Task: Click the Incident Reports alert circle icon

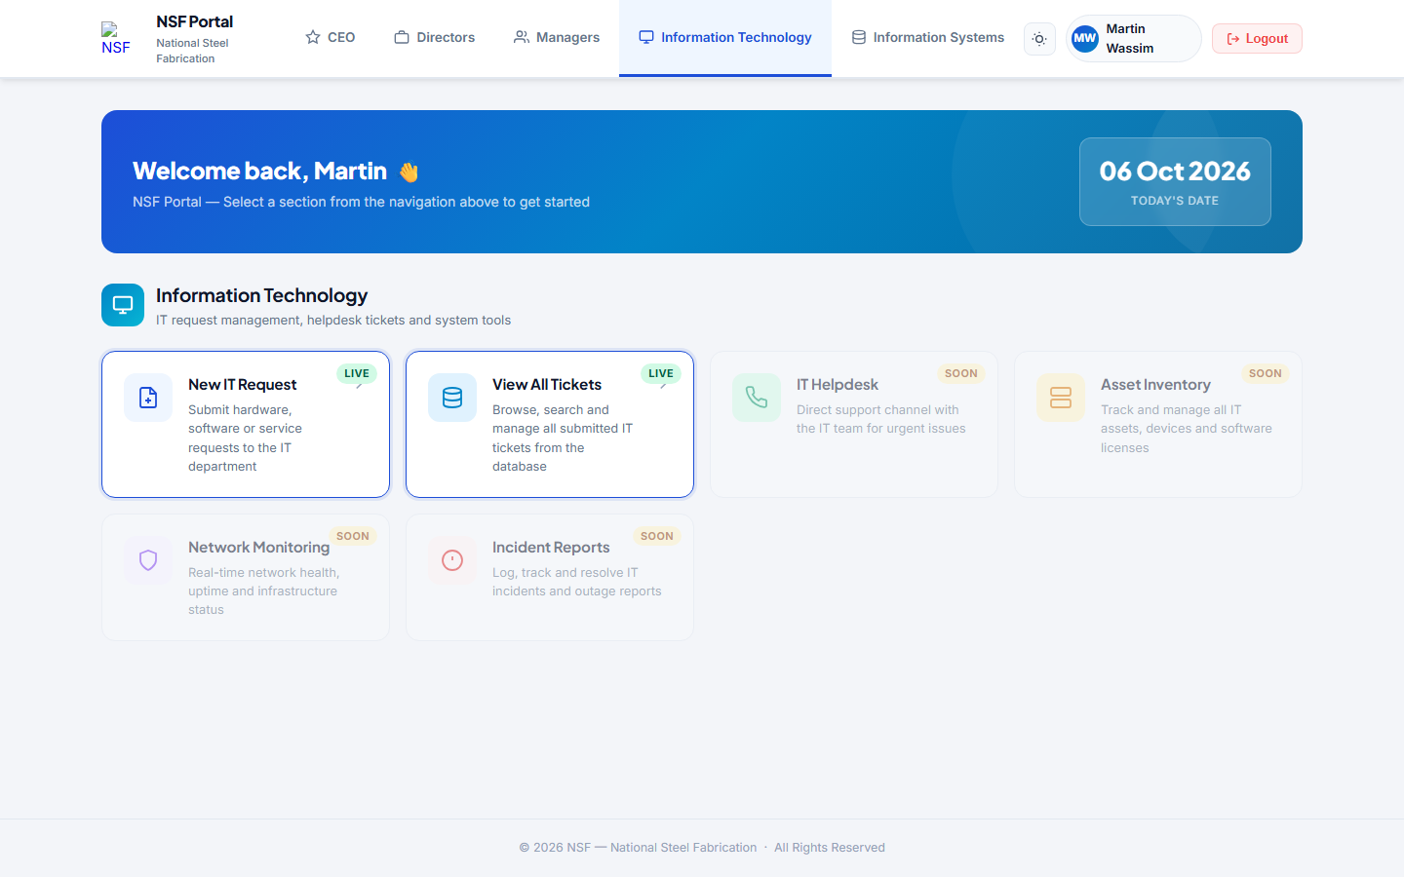Action: (452, 560)
